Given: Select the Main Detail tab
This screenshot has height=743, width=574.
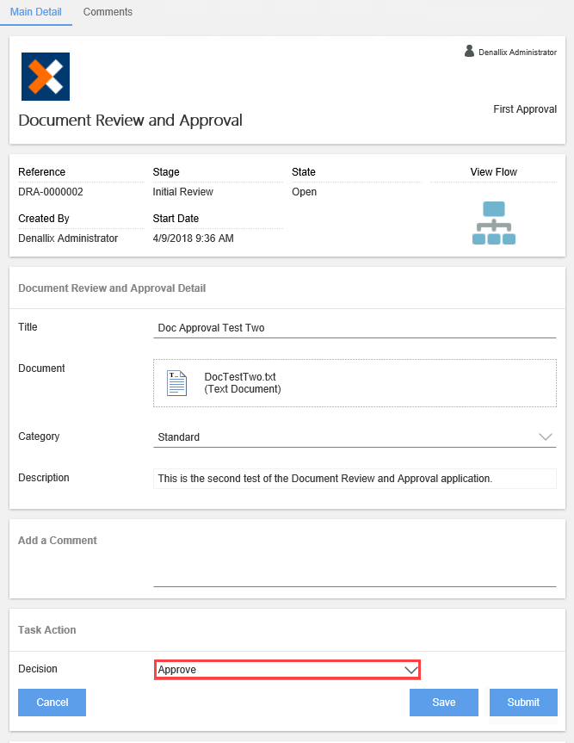Looking at the screenshot, I should tap(35, 12).
